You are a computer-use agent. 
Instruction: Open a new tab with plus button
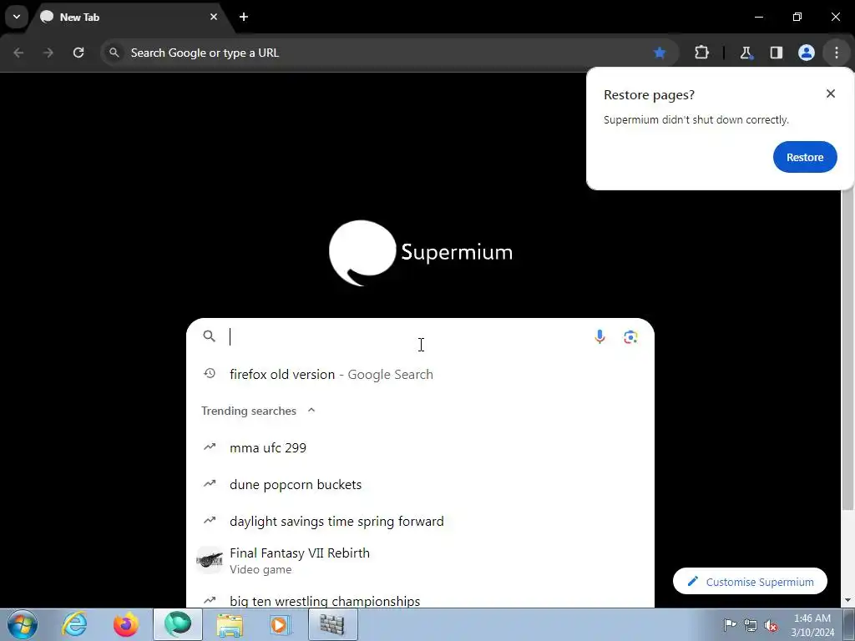click(x=244, y=17)
